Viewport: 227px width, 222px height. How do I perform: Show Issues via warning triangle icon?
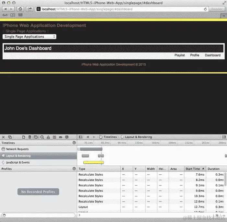point(48,137)
